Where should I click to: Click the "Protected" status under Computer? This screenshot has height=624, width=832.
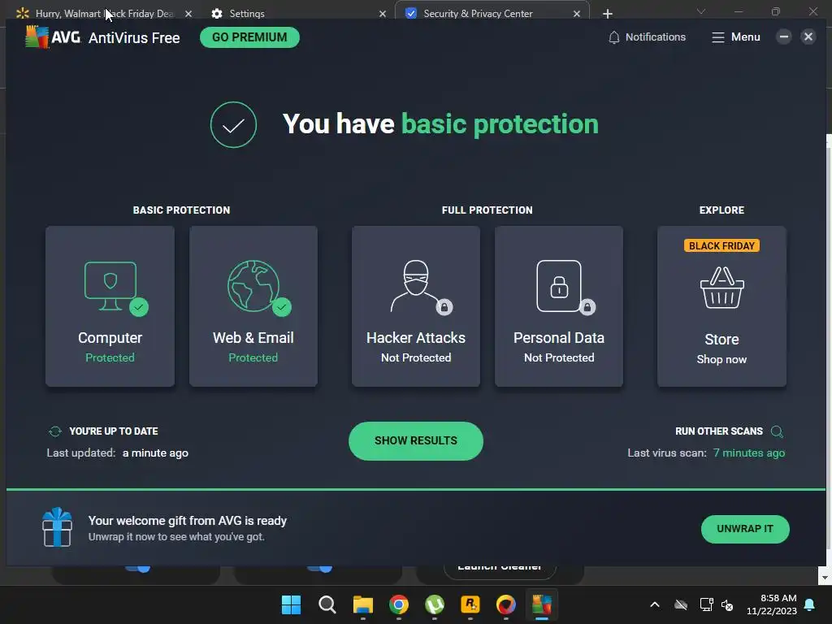coord(110,357)
